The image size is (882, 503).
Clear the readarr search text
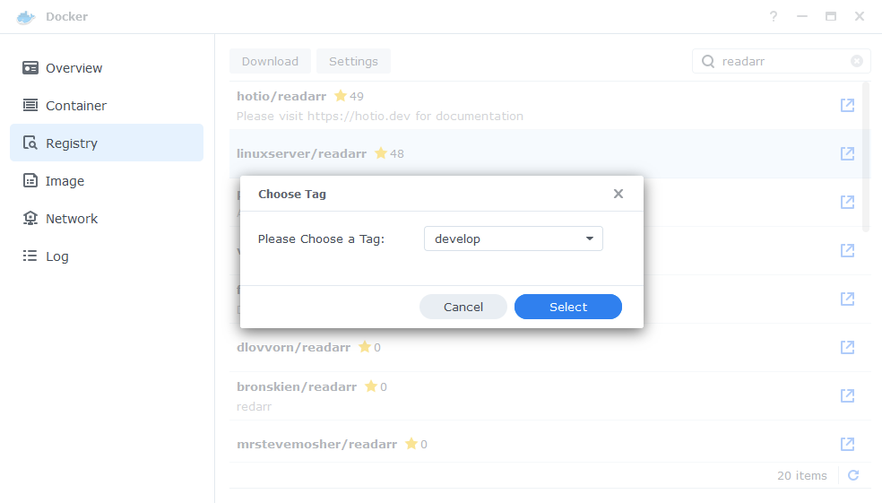857,61
